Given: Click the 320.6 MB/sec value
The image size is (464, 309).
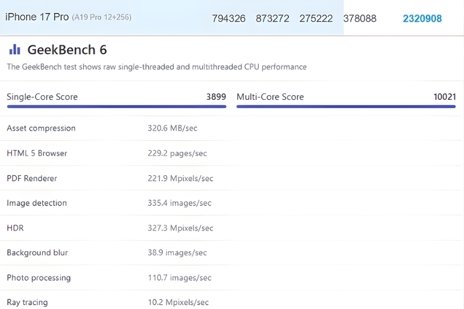Looking at the screenshot, I should click(173, 128).
